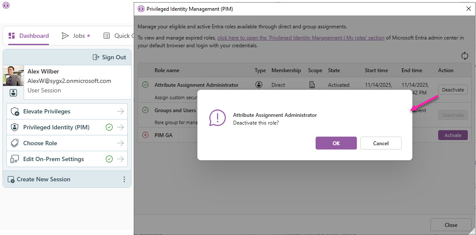
Task: Open the Privileged Identity Management My roles link
Action: coord(301,38)
